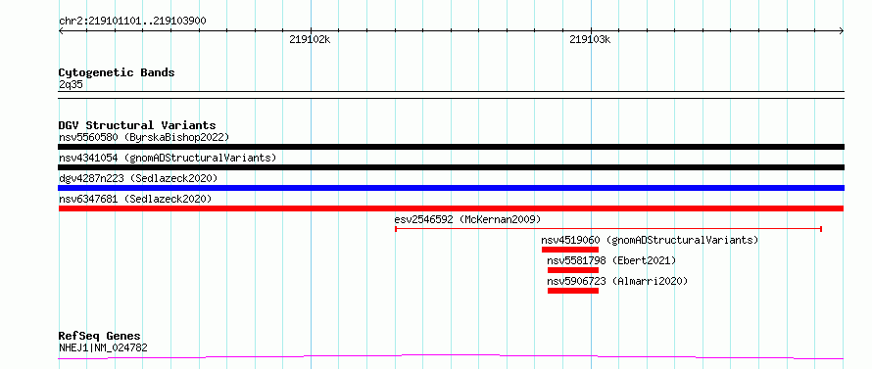Screen dimensions: 872x369
Task: Open variant nsv5560580 (ByrskaBishop2022) label
Action: (x=143, y=137)
